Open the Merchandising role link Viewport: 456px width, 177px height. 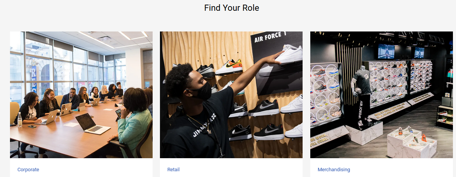point(334,169)
